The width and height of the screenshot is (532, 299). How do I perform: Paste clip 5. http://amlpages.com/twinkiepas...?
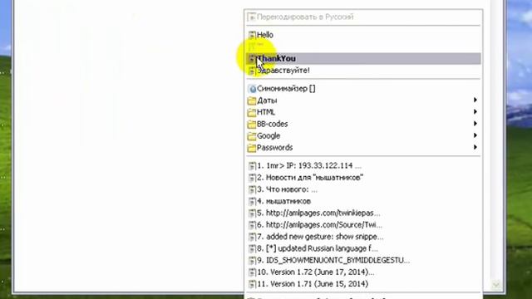coord(363,213)
